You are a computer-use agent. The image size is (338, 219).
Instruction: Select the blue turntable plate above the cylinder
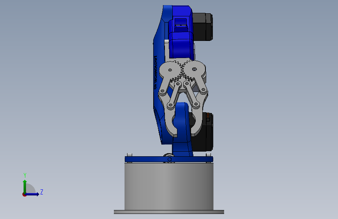tap(169, 159)
